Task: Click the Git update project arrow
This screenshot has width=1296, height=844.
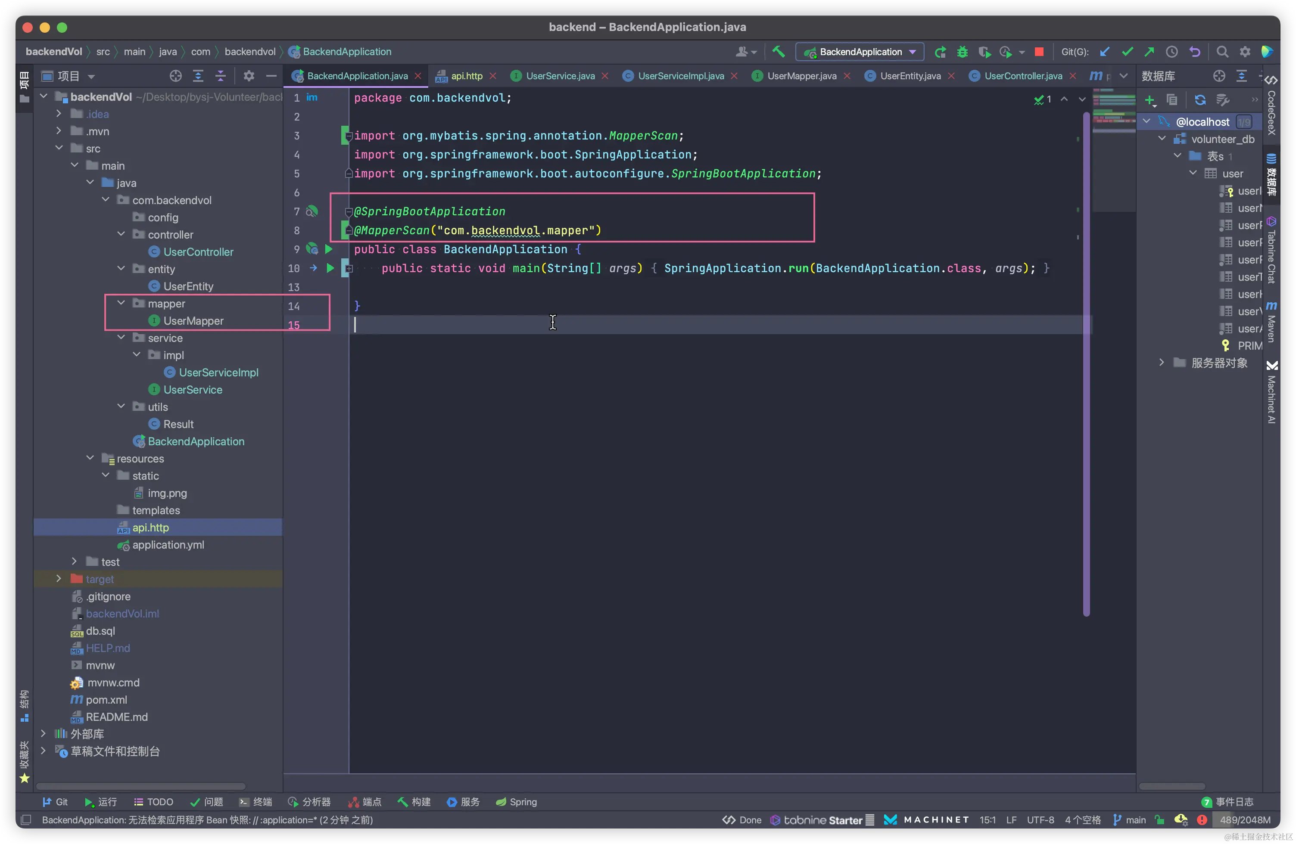Action: 1104,52
